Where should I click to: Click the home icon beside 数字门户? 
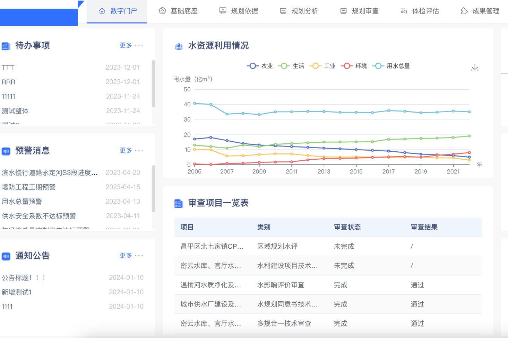102,11
